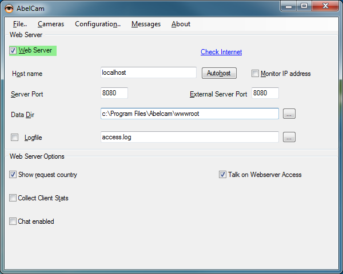This screenshot has height=274, width=343.
Task: Open the Configuration menu
Action: click(x=97, y=24)
